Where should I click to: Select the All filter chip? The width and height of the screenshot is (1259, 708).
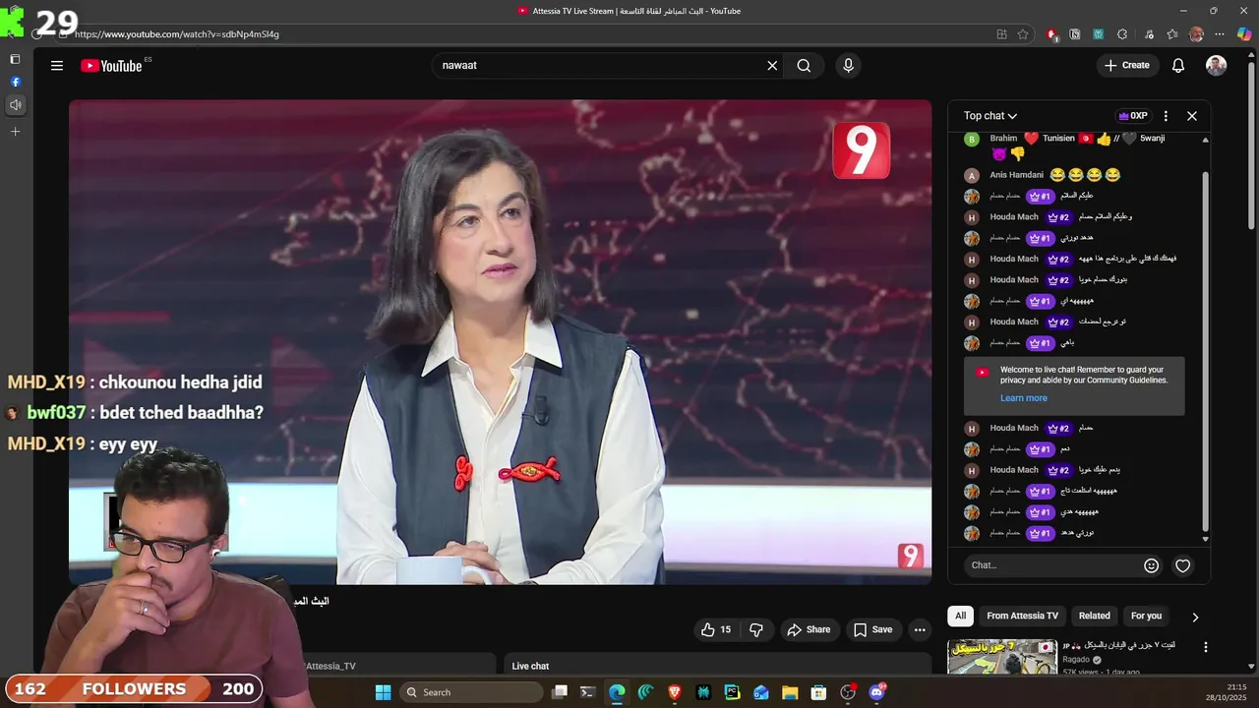961,616
